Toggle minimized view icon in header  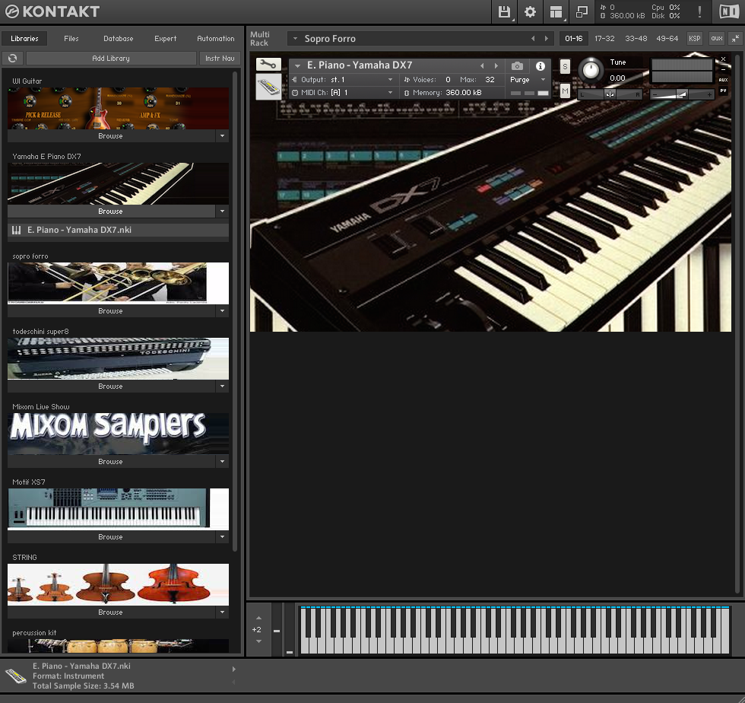point(582,11)
